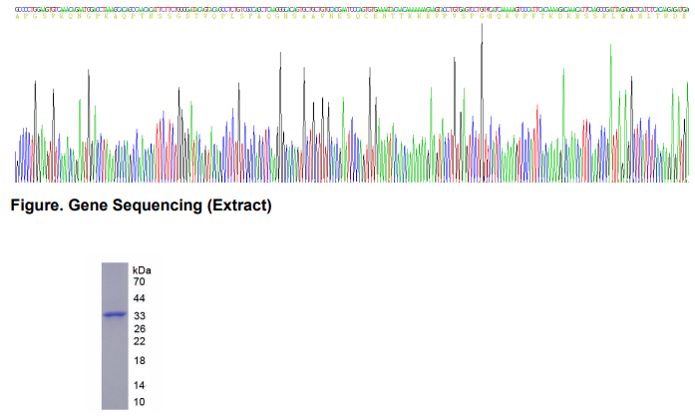
Task: Select the 70 kDa marker label
Action: click(x=140, y=282)
